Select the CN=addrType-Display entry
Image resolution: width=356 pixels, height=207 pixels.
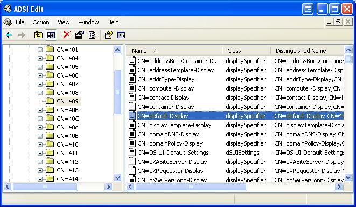point(166,79)
